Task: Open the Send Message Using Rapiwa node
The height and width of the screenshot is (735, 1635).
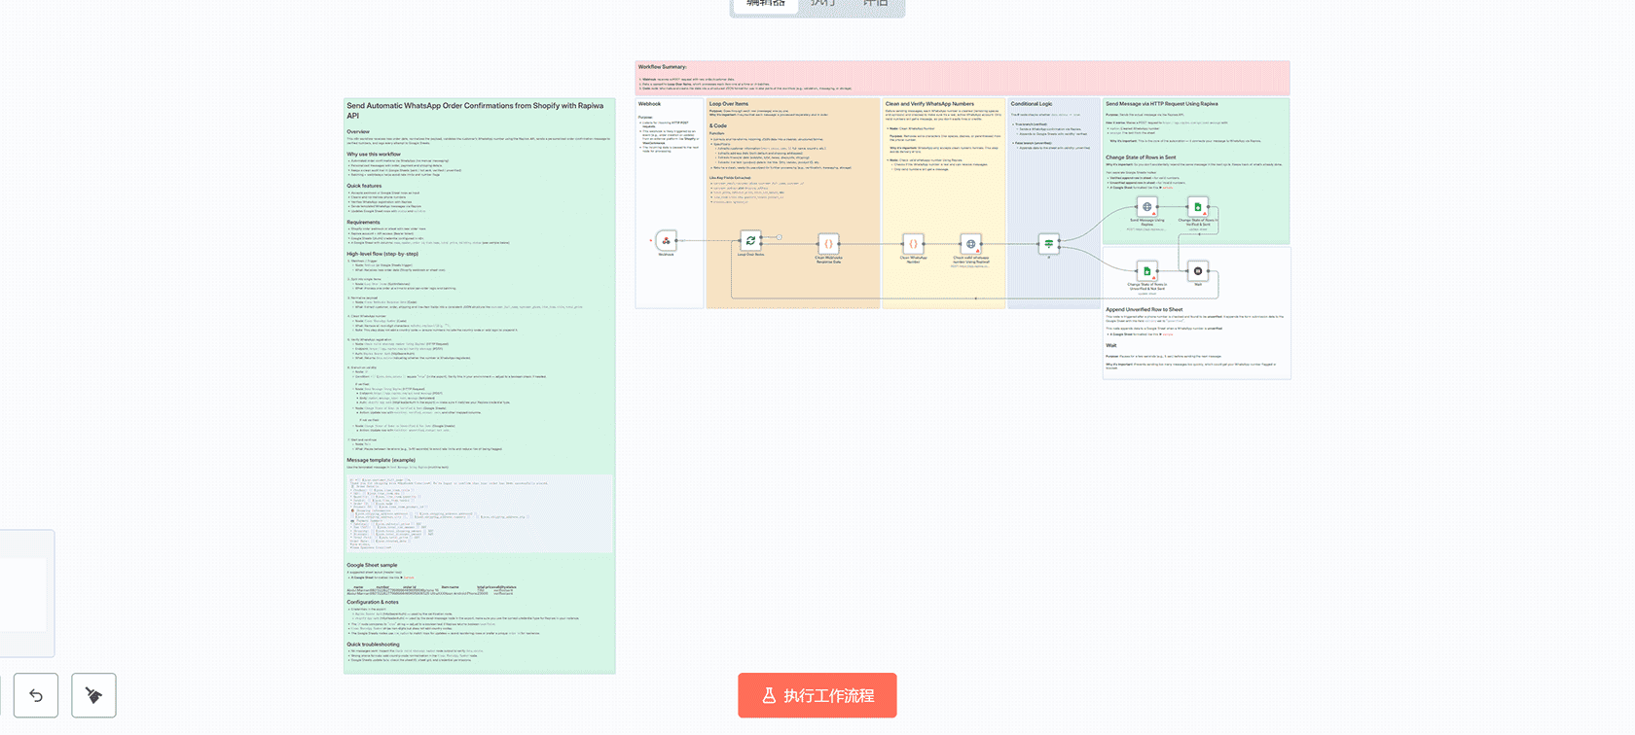Action: tap(1146, 207)
